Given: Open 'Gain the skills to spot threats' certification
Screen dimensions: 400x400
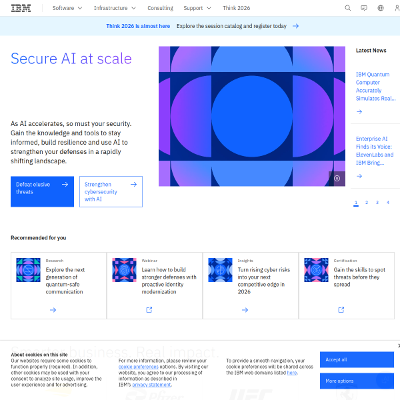Looking at the screenshot, I should 359,277.
